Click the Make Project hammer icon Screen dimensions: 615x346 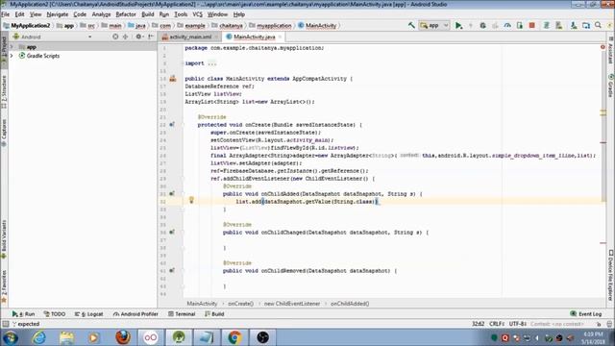coord(411,26)
